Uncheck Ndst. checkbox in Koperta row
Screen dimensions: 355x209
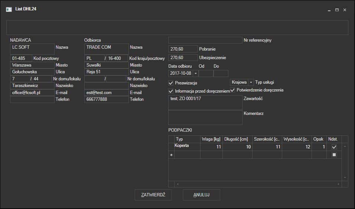pos(334,147)
